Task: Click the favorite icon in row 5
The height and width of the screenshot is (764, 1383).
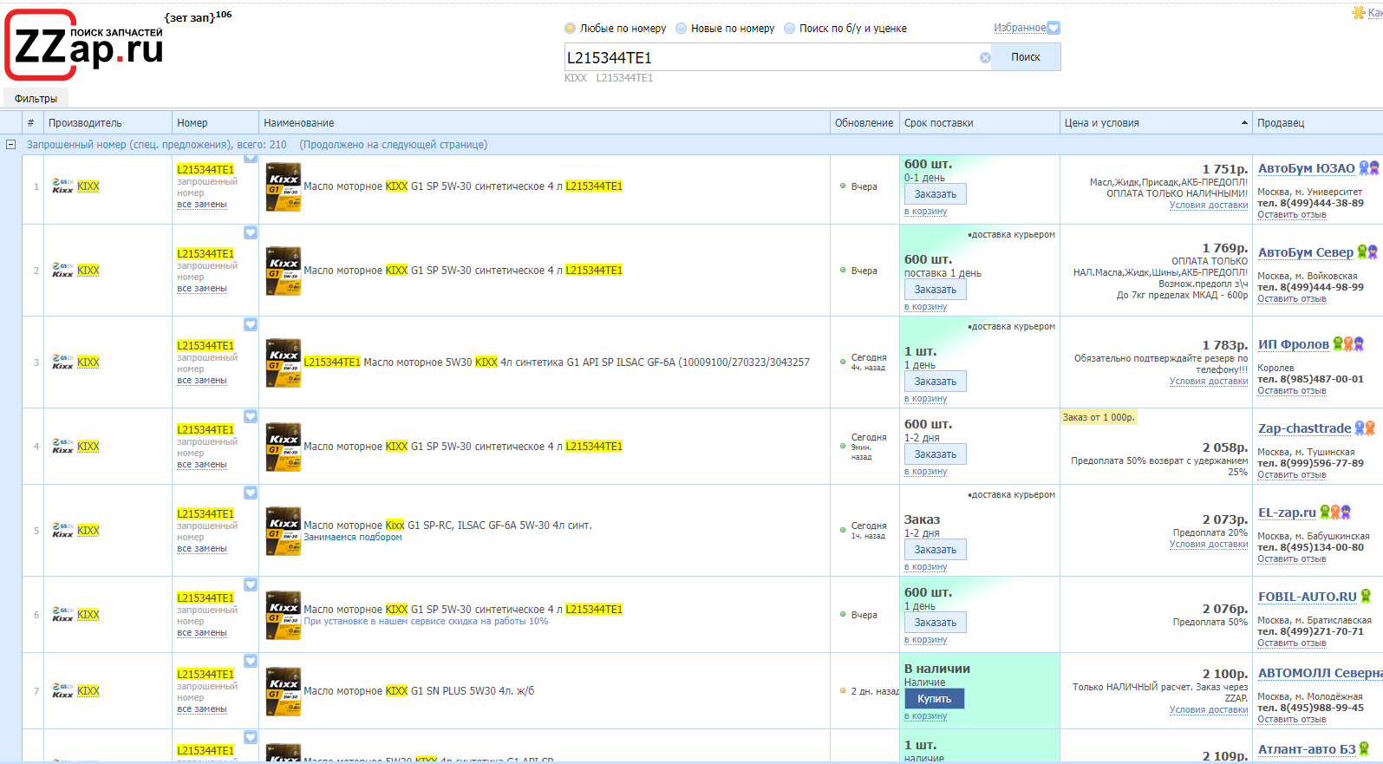Action: pos(251,493)
